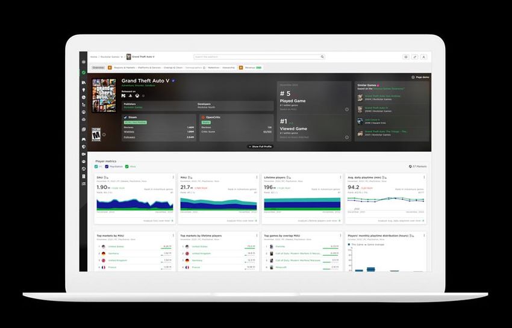Open the Just Cause 4 similar game link
Viewport: 512px width, 328px height.
tap(372, 120)
